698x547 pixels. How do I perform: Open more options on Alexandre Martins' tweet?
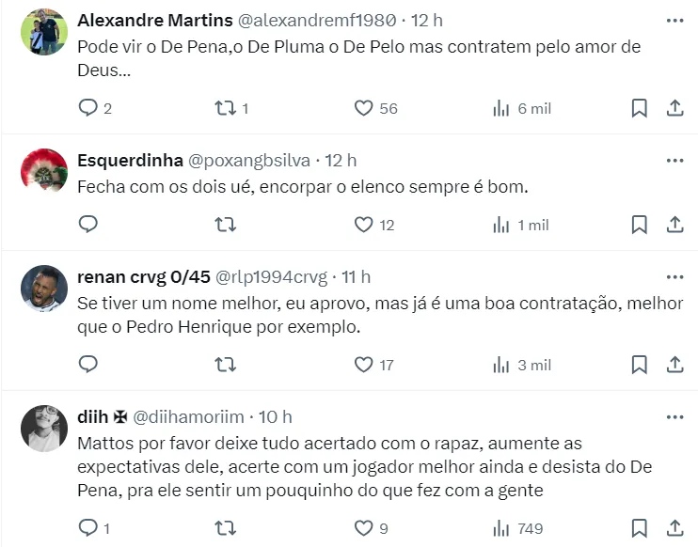point(674,20)
